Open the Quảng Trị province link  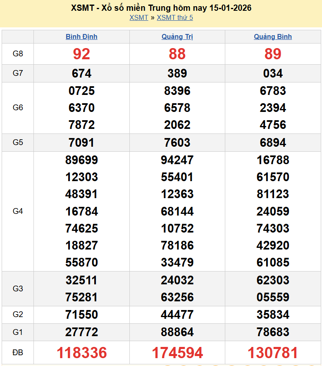[x=177, y=36]
